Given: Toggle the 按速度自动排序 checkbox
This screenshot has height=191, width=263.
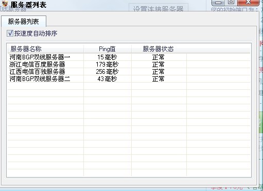Looking at the screenshot, I should [x=10, y=33].
